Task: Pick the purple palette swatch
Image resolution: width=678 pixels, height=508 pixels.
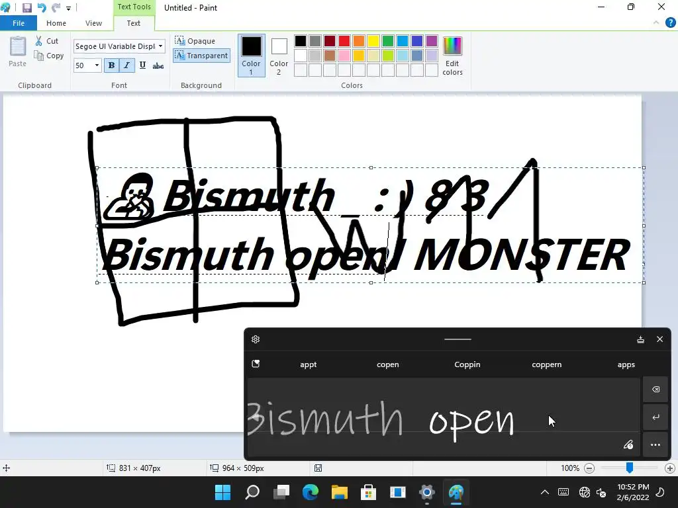Action: click(x=432, y=41)
